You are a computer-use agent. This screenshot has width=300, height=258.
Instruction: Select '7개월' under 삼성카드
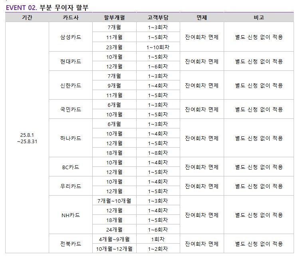point(114,27)
